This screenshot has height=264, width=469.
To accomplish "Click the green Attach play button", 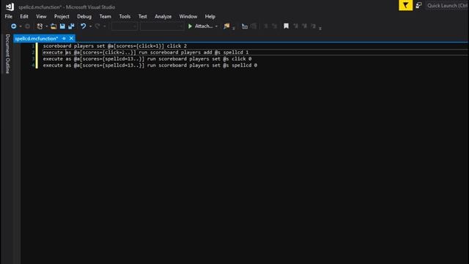I will tap(200, 26).
